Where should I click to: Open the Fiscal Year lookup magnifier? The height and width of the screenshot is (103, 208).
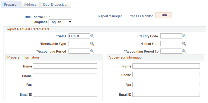184,44
